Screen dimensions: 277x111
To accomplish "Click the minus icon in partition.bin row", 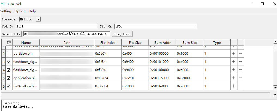I will [x=240, y=54].
